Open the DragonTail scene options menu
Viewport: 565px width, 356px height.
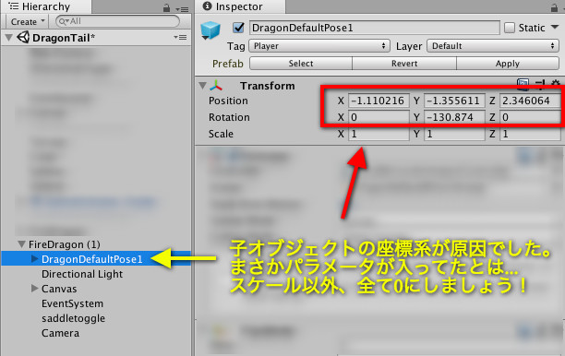180,37
